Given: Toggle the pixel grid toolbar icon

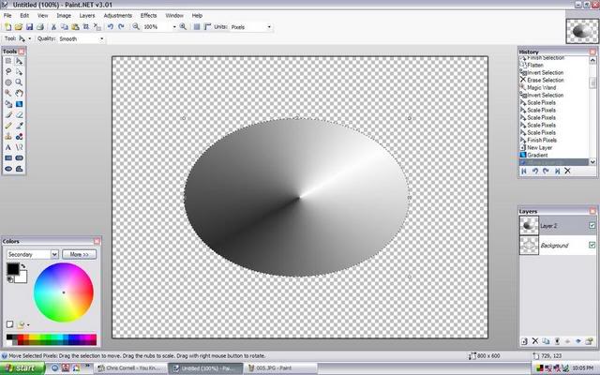Looking at the screenshot, I should (197, 27).
